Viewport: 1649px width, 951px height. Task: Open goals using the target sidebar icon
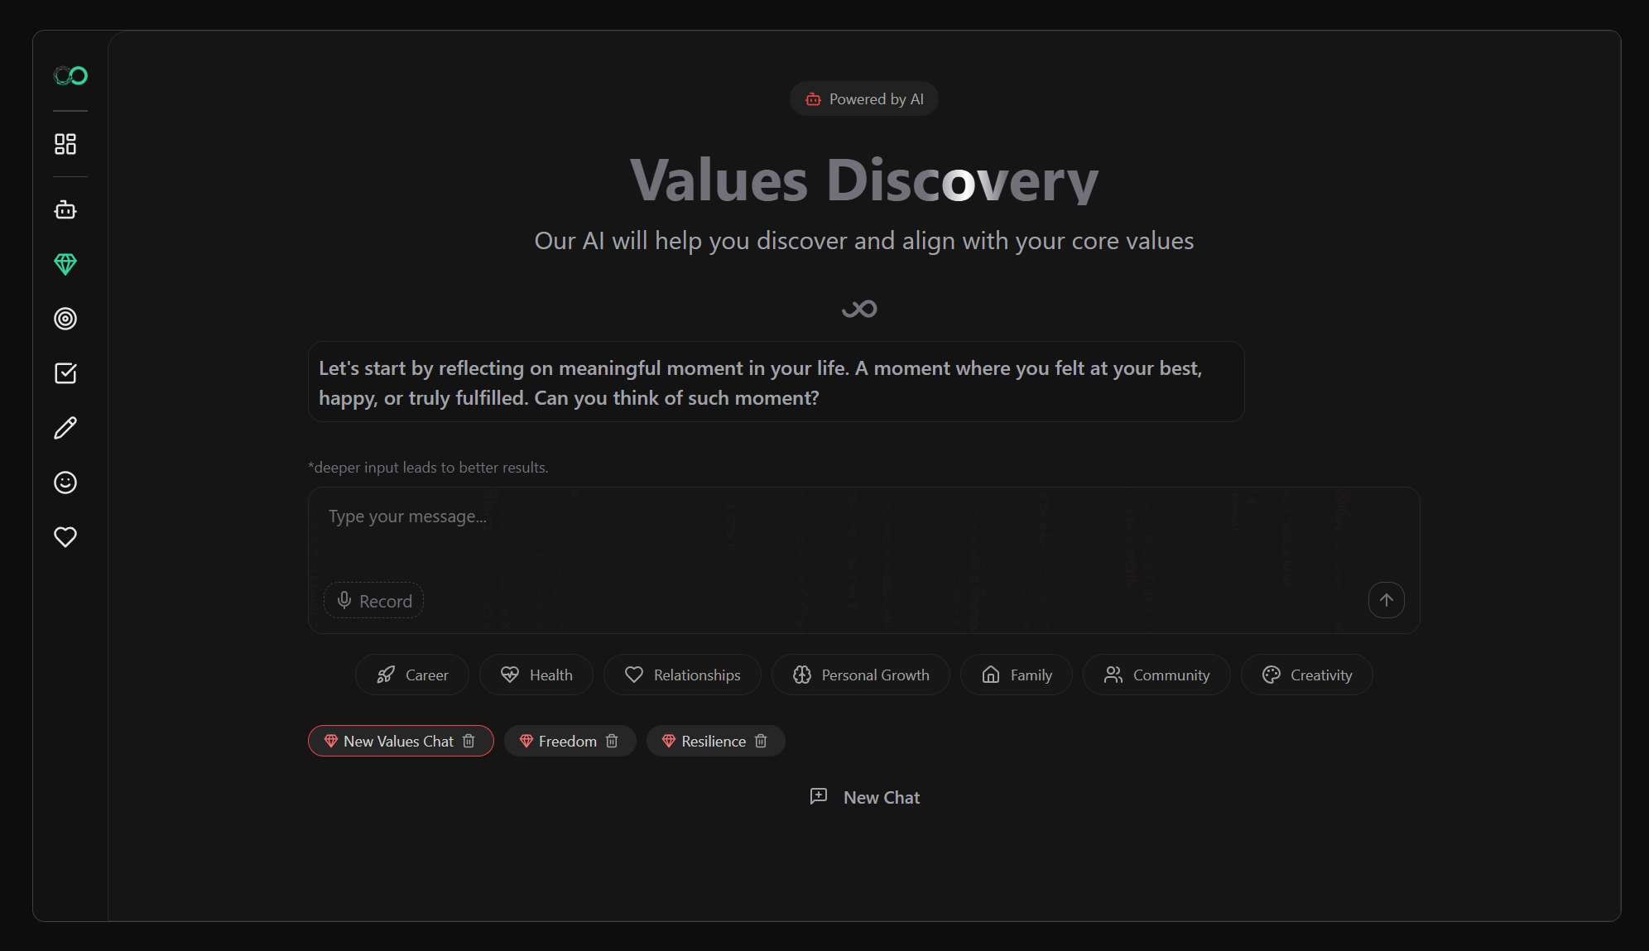pos(65,319)
